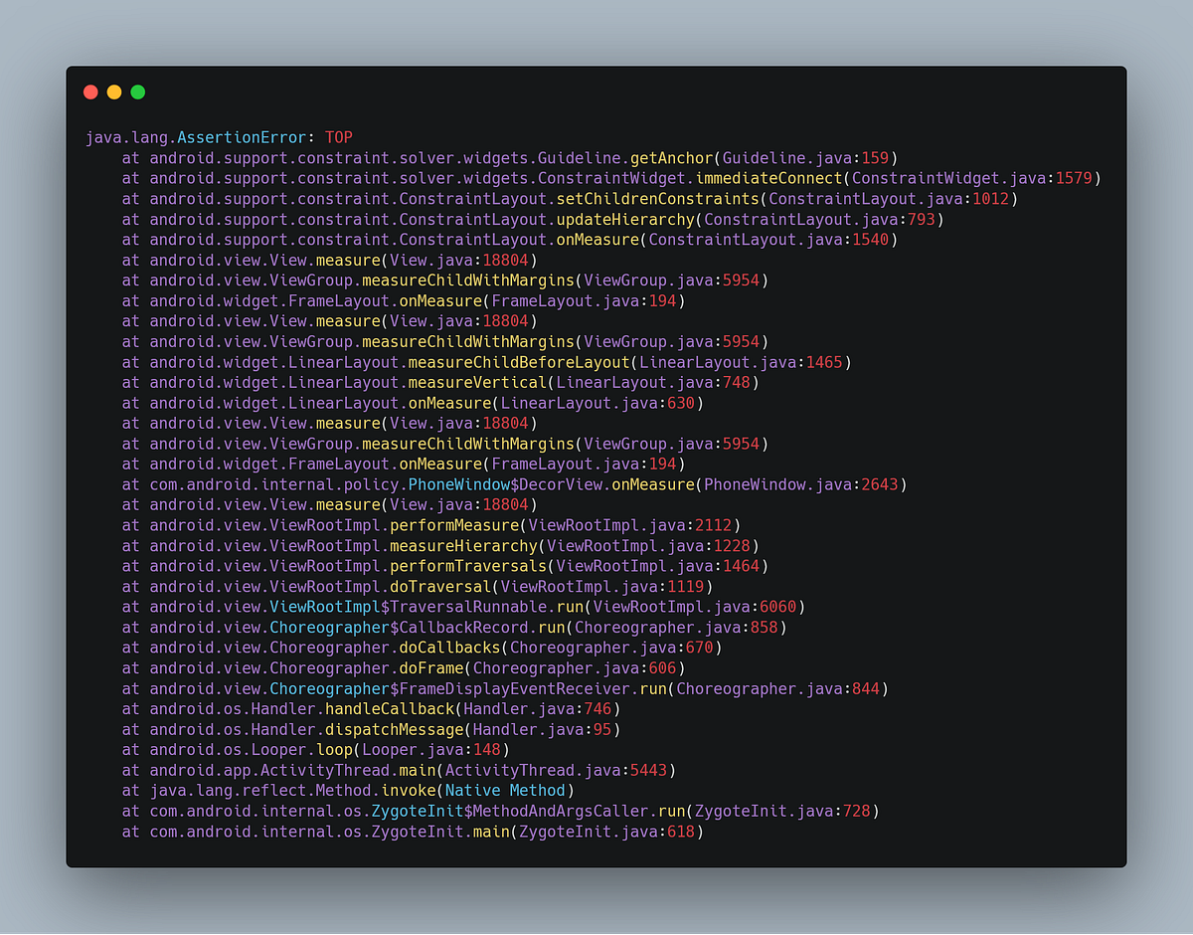Click the yellow minimize button
This screenshot has height=935, width=1193.
[113, 92]
